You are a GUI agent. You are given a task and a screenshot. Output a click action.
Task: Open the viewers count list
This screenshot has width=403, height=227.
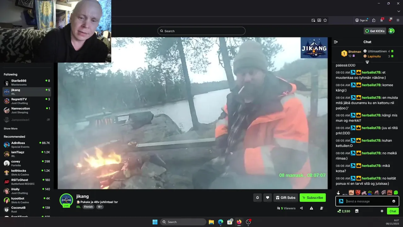(286, 208)
